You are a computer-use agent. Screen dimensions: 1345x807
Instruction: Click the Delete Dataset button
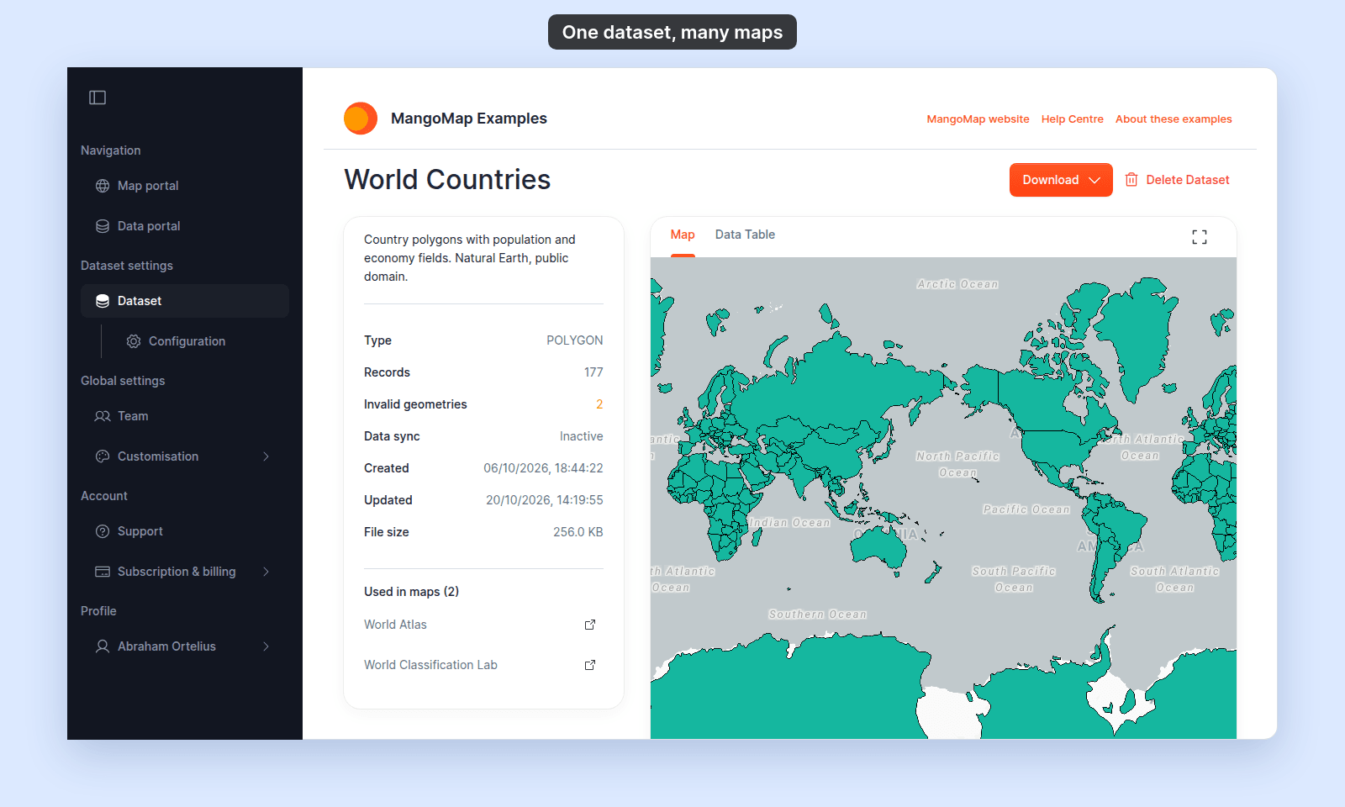point(1177,180)
